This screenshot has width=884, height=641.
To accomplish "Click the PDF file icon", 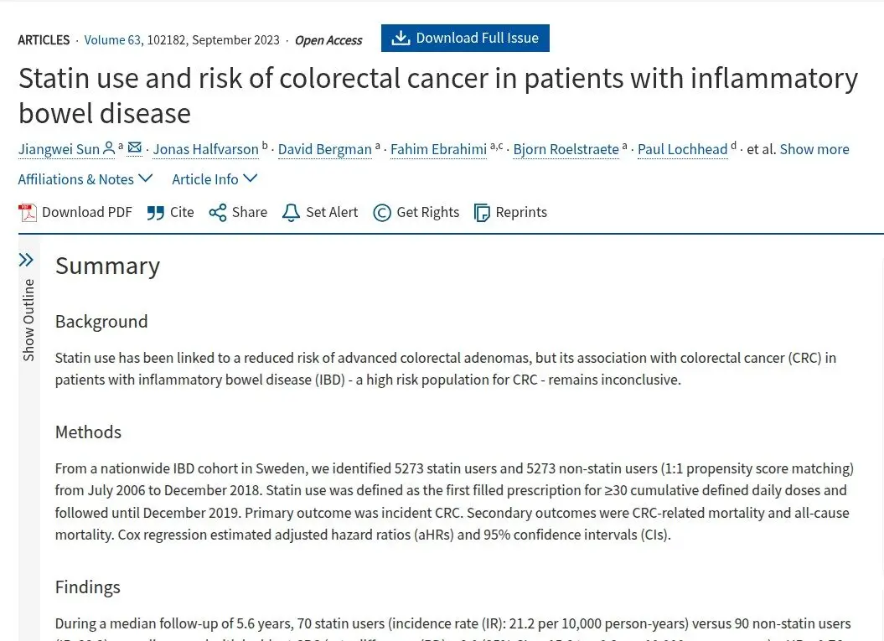I will click(28, 213).
